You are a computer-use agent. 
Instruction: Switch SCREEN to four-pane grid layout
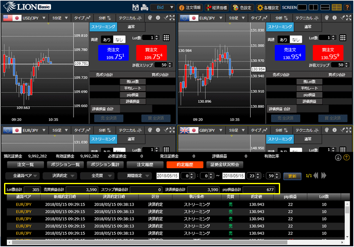pyautogui.click(x=336, y=7)
